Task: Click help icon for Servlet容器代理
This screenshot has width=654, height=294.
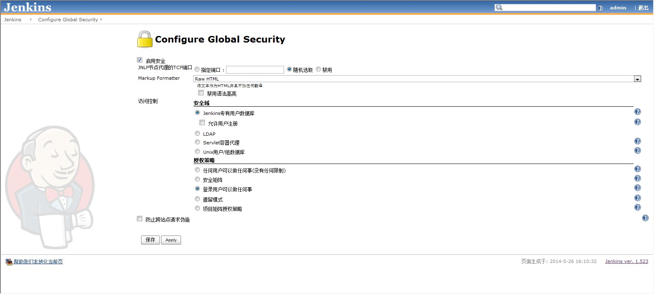Action: (637, 141)
